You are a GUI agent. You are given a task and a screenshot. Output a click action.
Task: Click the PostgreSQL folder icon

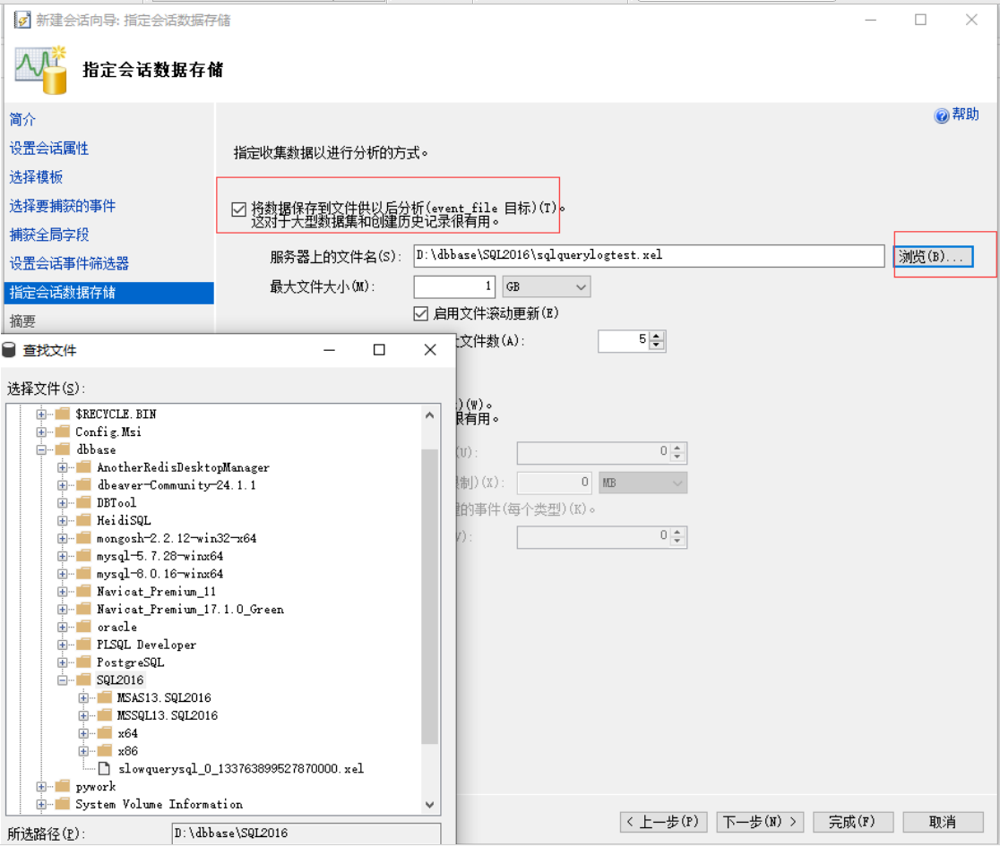[x=83, y=662]
